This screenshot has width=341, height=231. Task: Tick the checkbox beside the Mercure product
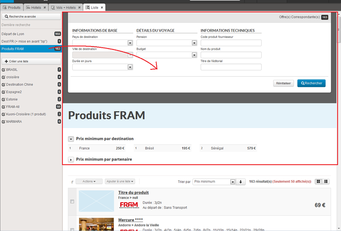pos(72,229)
